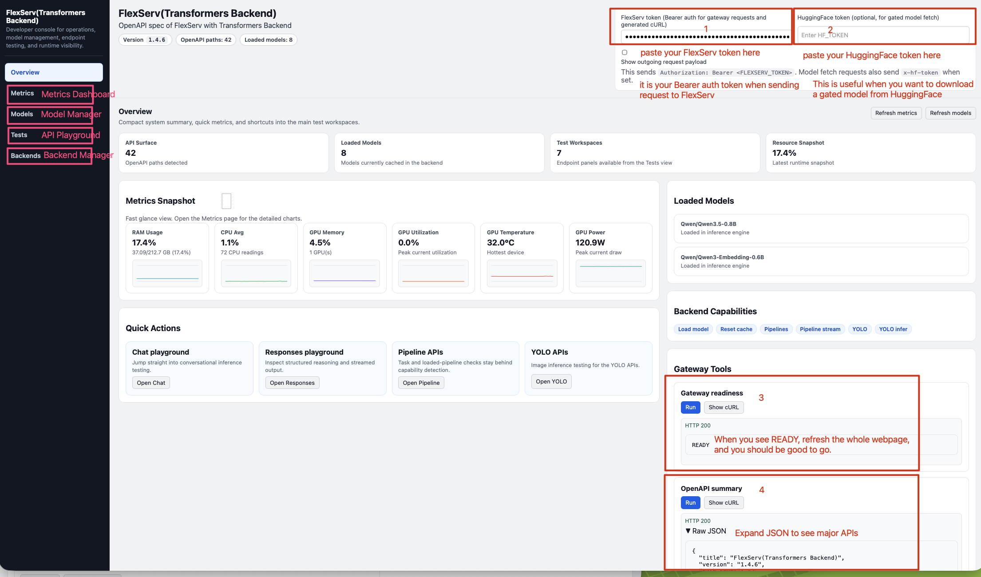Click the CPU Avg sparkline chart
This screenshot has height=577, width=981.
pos(256,273)
